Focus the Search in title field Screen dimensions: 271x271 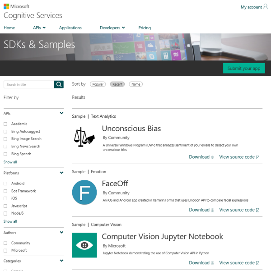[29, 84]
